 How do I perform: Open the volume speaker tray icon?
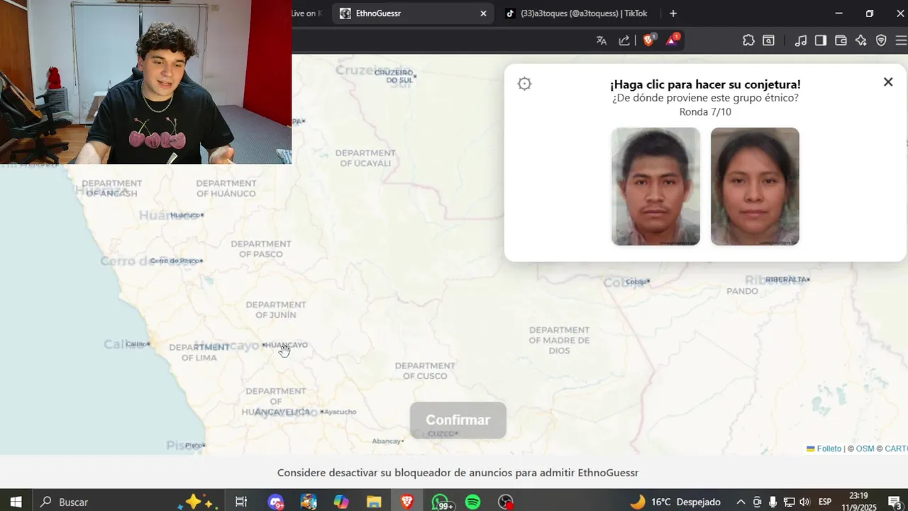tap(804, 502)
